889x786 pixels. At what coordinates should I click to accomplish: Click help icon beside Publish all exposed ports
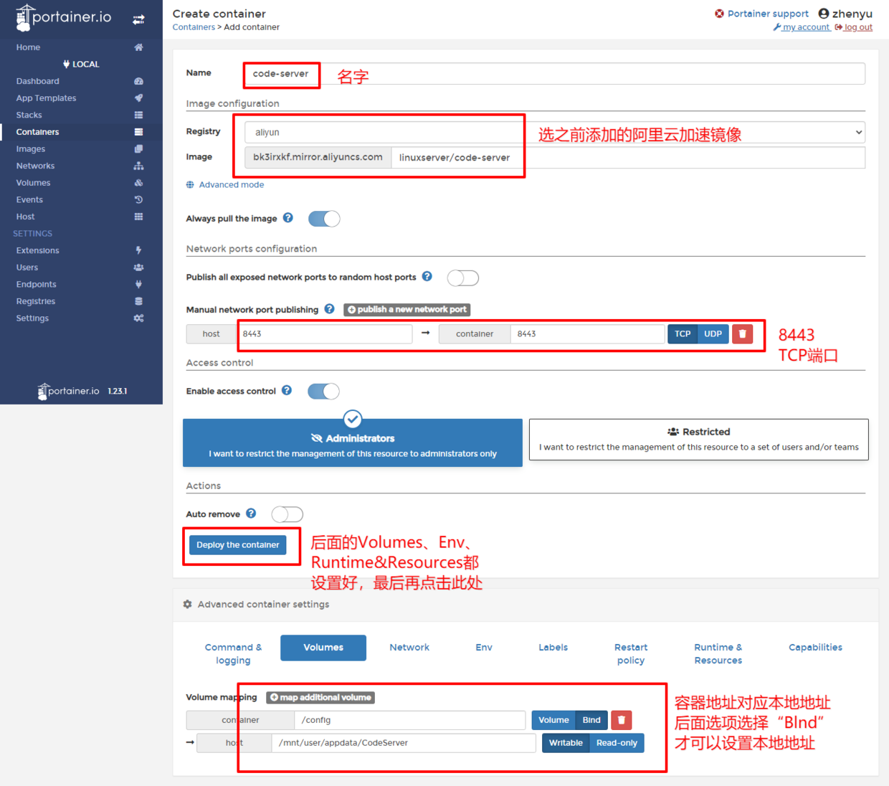click(427, 276)
